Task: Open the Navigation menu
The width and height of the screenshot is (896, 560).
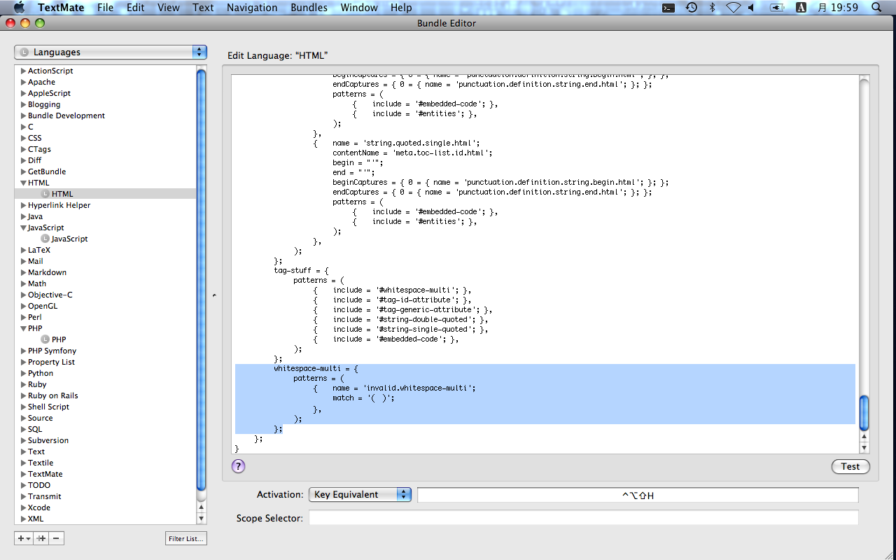Action: tap(252, 8)
